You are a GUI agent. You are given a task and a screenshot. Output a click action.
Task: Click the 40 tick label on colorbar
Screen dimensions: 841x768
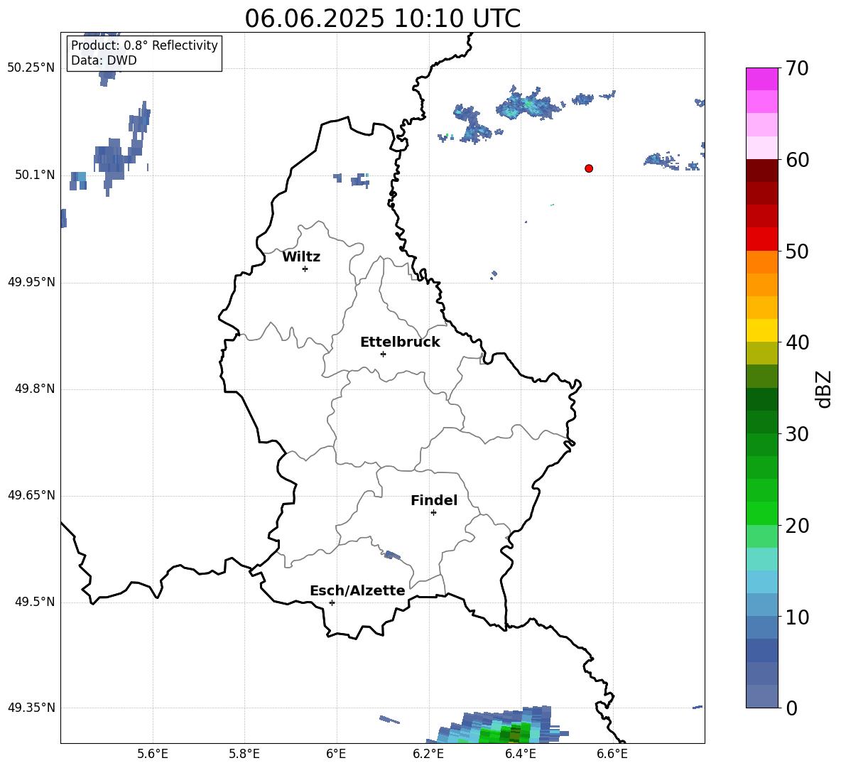(x=797, y=342)
